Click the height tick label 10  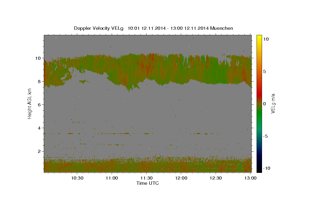point(38,58)
